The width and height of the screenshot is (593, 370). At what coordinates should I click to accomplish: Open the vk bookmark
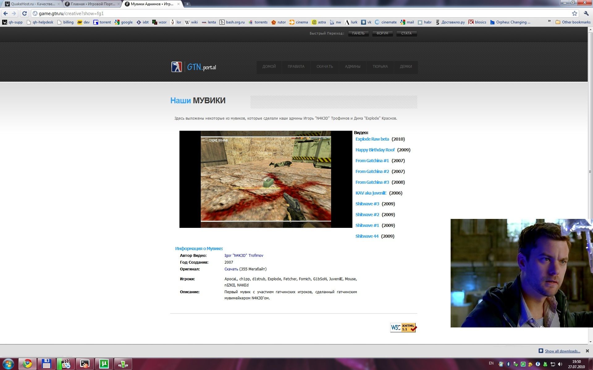point(366,22)
